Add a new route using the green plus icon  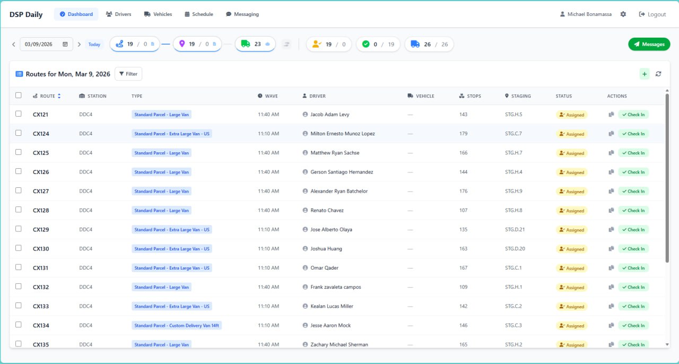tap(644, 74)
